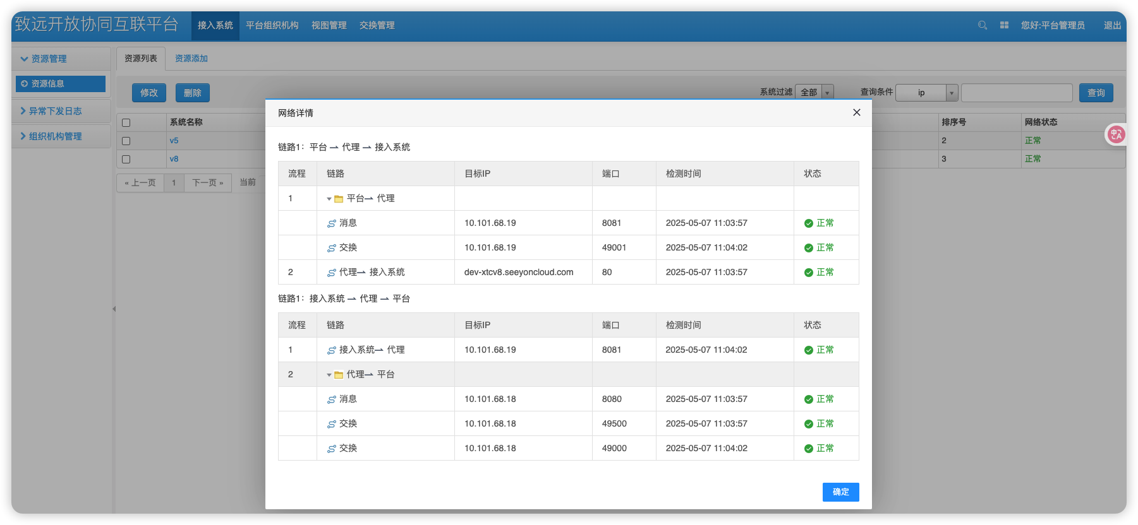
Task: Click the 查询 search button
Action: click(x=1096, y=93)
